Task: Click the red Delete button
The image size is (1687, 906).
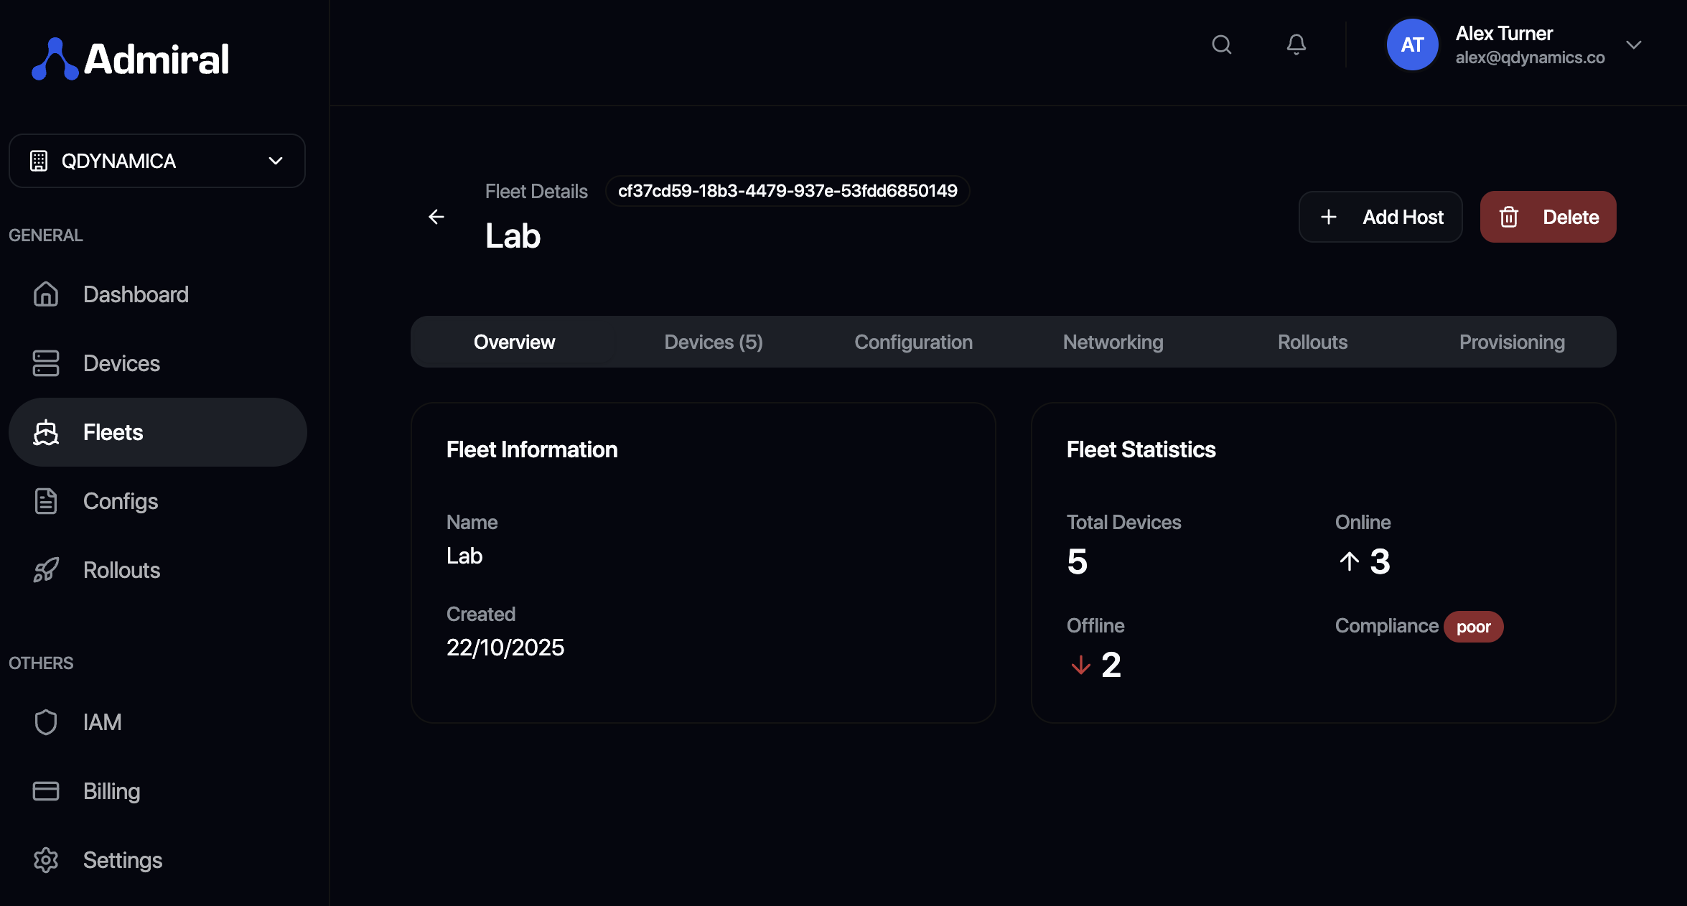Action: (1548, 217)
